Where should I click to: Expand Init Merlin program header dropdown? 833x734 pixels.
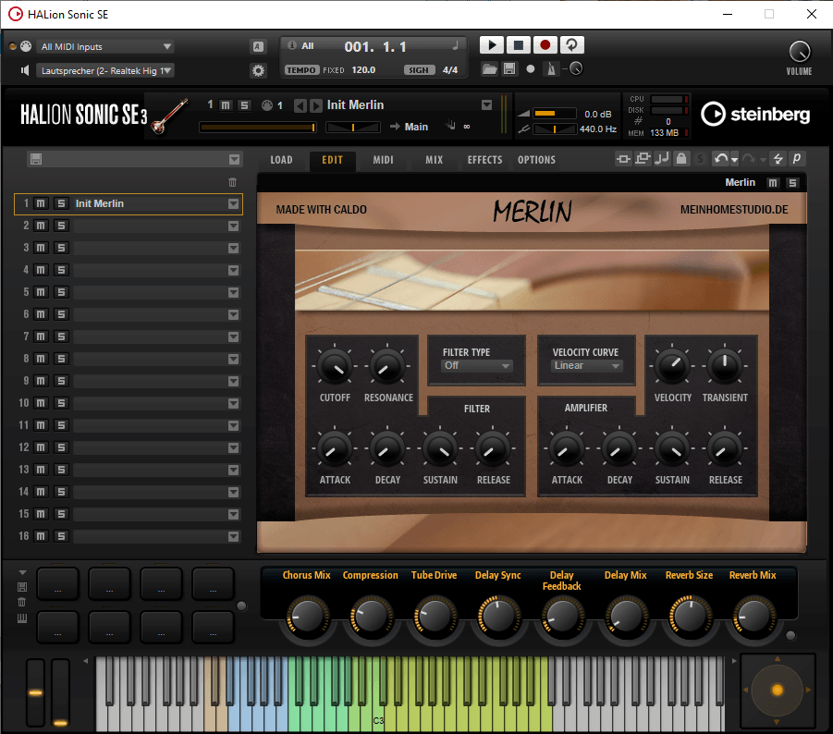486,105
